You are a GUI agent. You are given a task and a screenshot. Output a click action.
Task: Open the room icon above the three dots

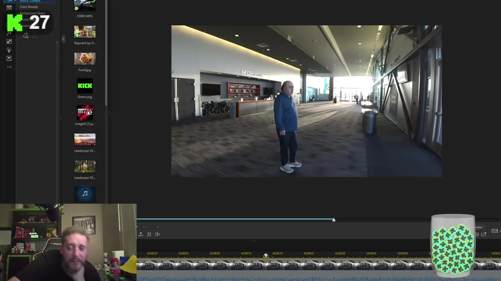coord(9,59)
